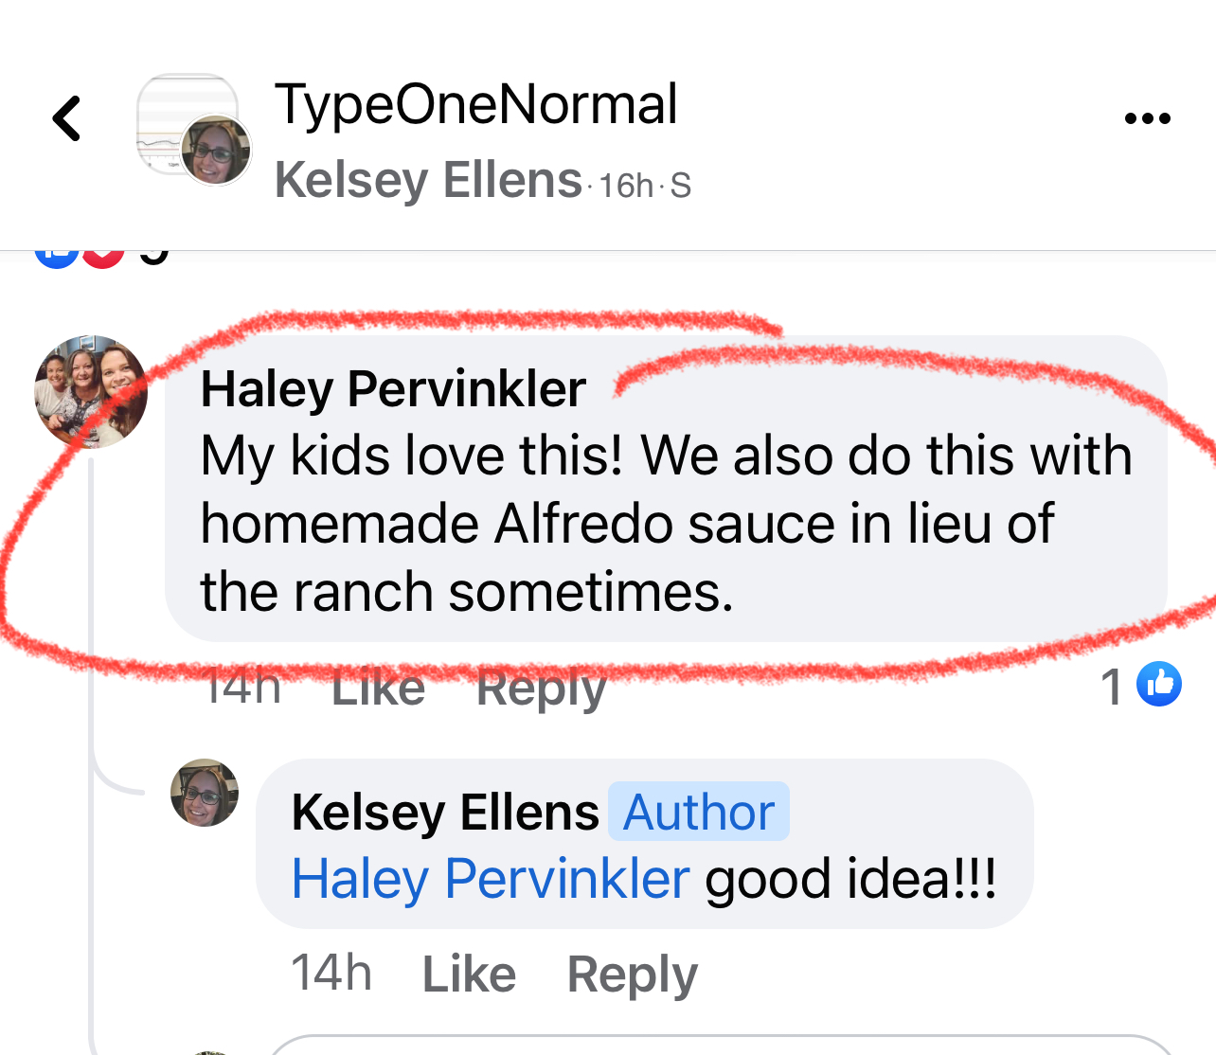
Task: Tap the red heart reaction icon
Action: (103, 256)
